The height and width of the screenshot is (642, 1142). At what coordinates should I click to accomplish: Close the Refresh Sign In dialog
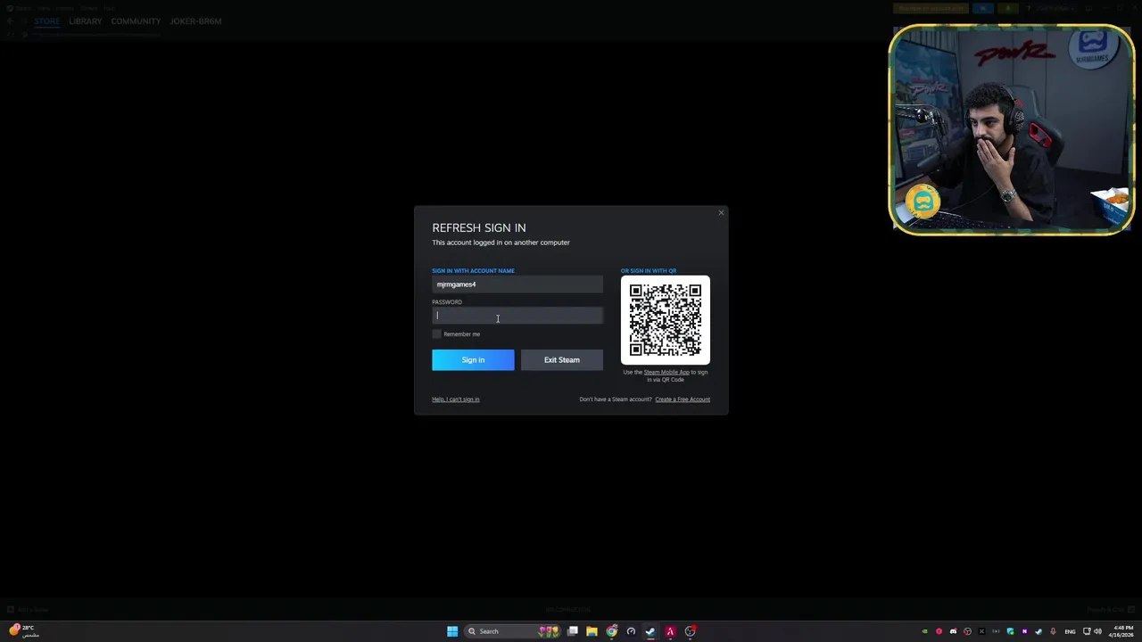click(721, 212)
